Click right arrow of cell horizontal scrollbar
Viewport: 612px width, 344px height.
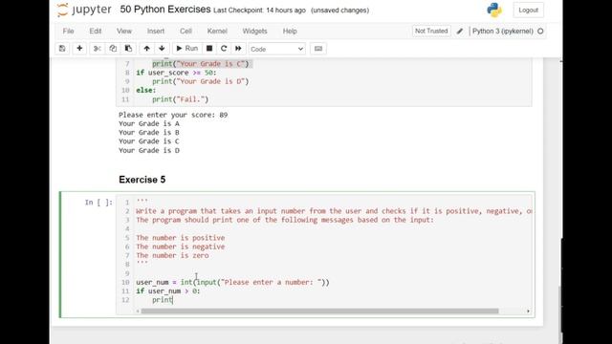(x=528, y=312)
